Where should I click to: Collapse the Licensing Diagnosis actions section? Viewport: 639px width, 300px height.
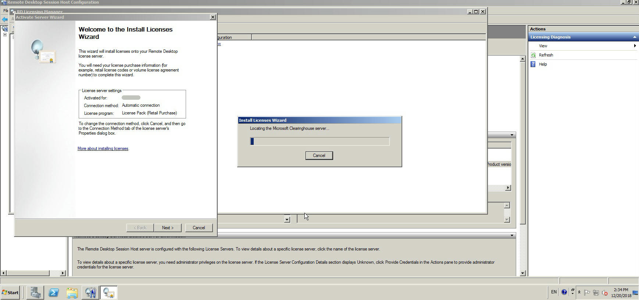(634, 37)
